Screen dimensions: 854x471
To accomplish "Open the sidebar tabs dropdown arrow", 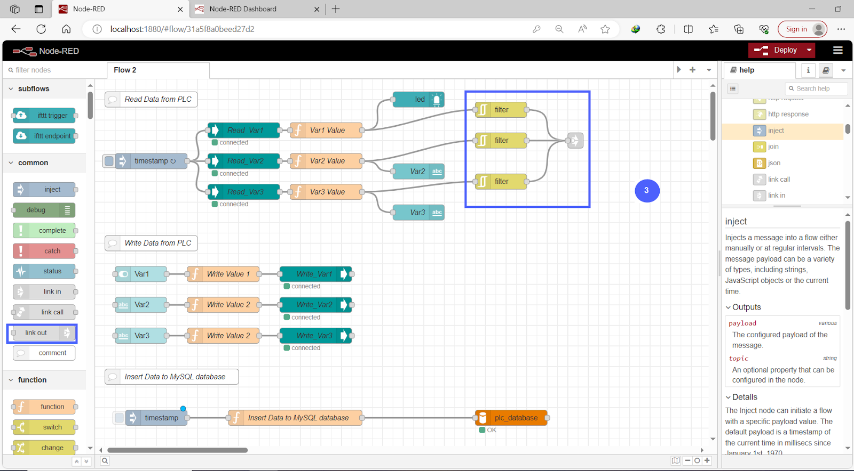I will pos(843,70).
